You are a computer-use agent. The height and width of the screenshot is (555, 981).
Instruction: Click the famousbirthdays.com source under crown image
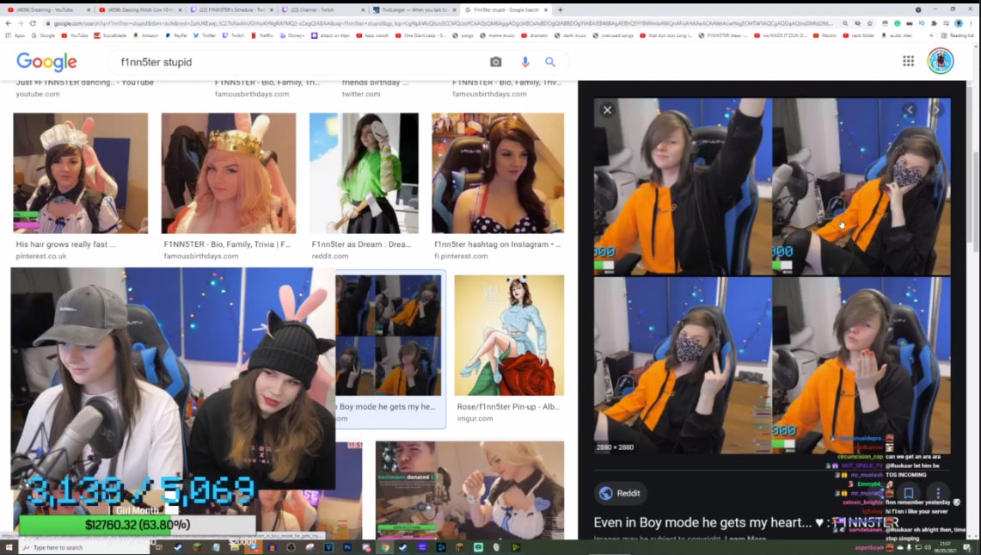(201, 256)
